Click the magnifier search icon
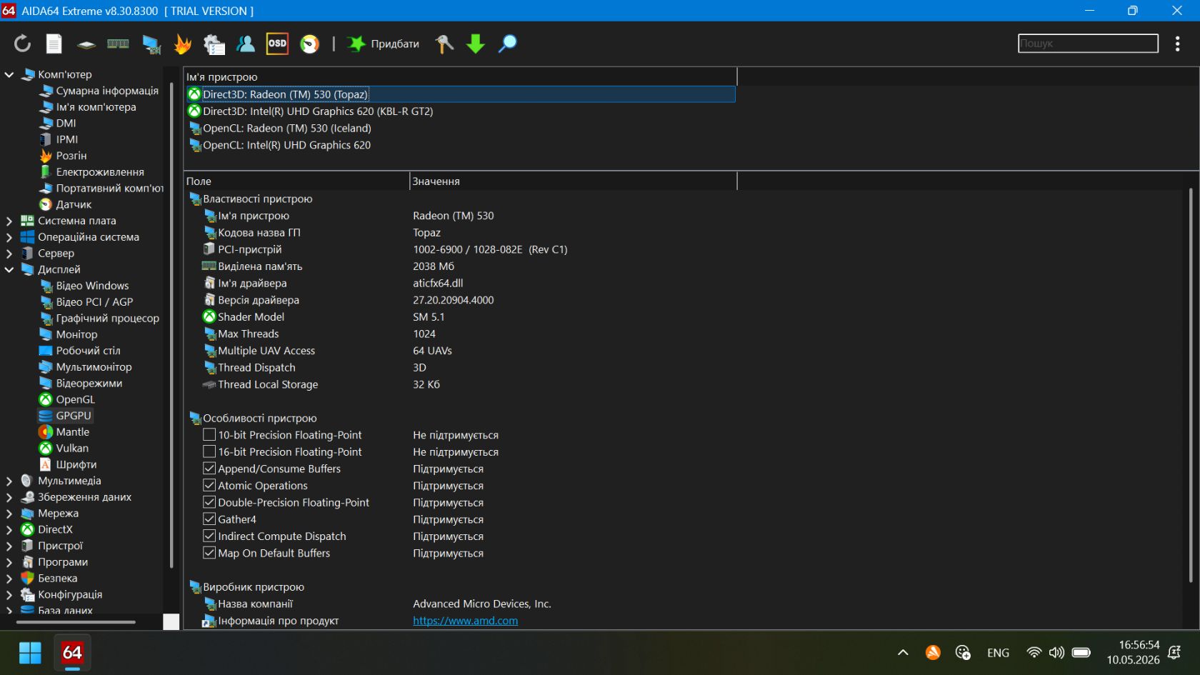The width and height of the screenshot is (1200, 675). coord(507,44)
